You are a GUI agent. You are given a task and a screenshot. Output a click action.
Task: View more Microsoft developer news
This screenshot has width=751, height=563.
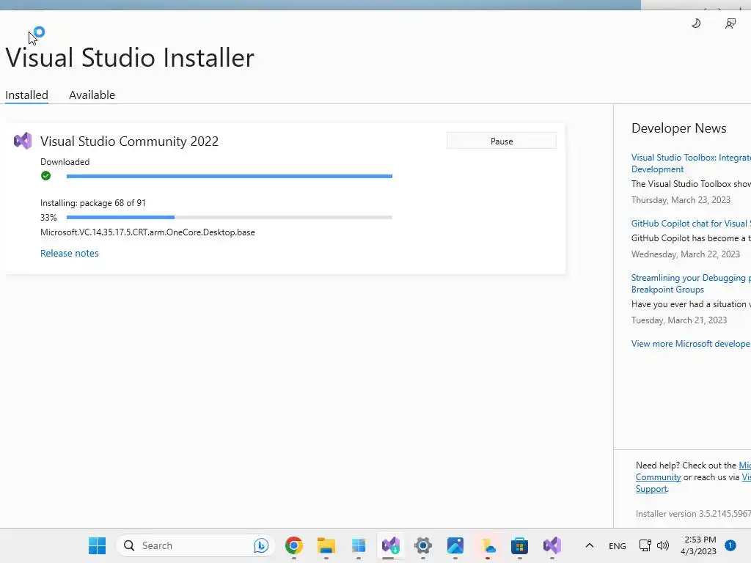pos(691,344)
